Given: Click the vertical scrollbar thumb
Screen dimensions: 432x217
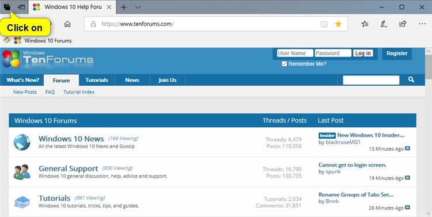Looking at the screenshot, I should [429, 67].
